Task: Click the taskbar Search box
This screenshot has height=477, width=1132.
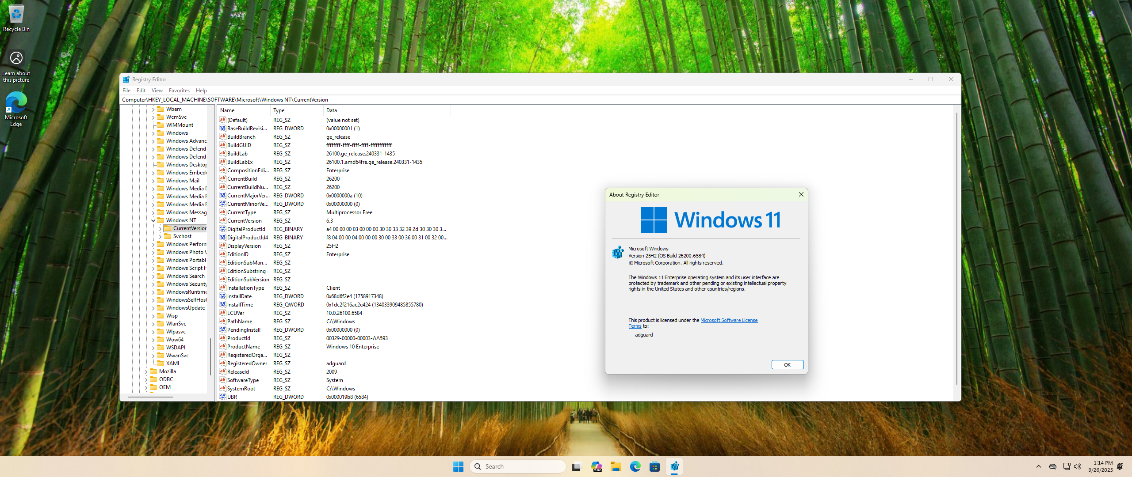Action: 517,466
